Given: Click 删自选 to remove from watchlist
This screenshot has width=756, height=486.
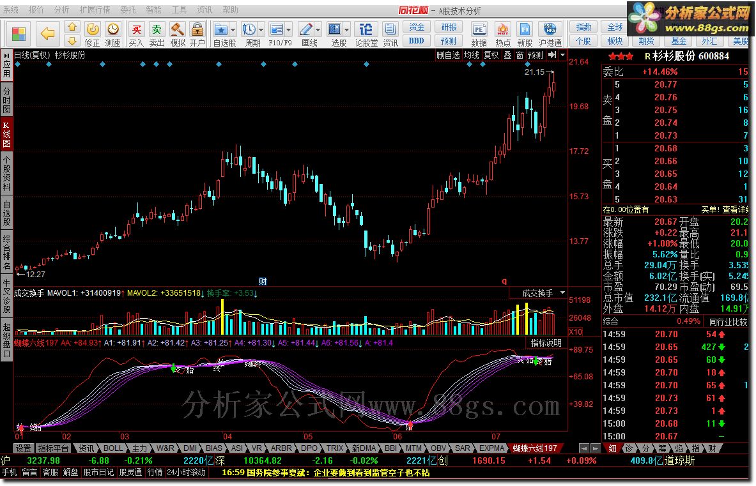Looking at the screenshot, I should (448, 55).
